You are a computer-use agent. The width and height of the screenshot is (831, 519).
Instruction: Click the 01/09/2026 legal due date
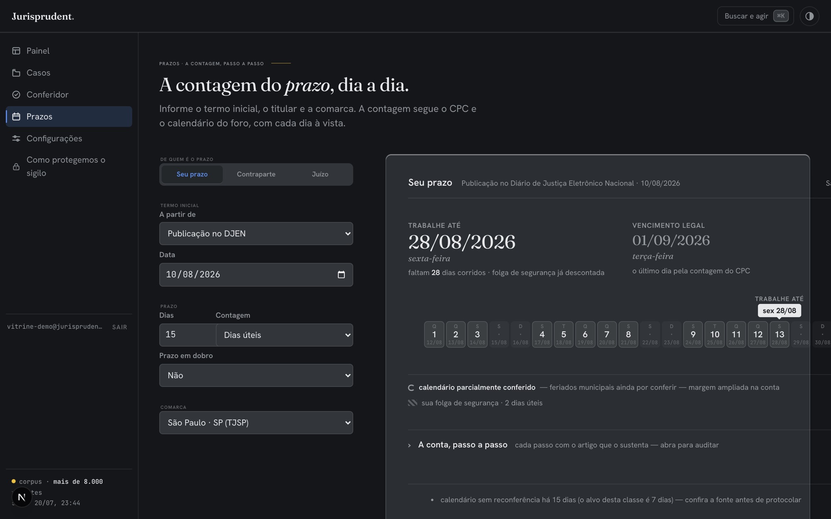coord(671,240)
